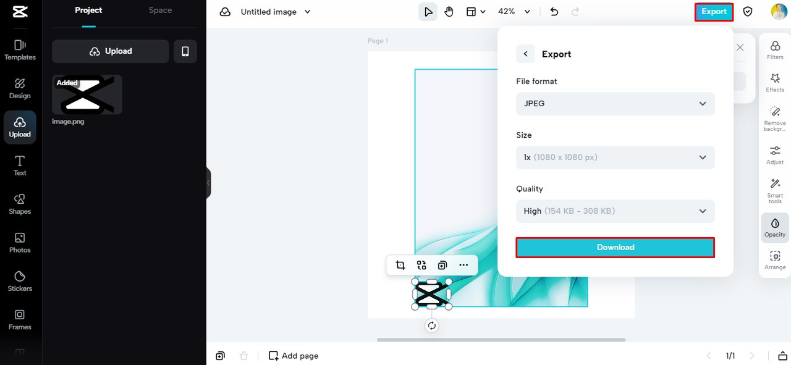Open the Filters panel
The width and height of the screenshot is (791, 365).
click(775, 51)
